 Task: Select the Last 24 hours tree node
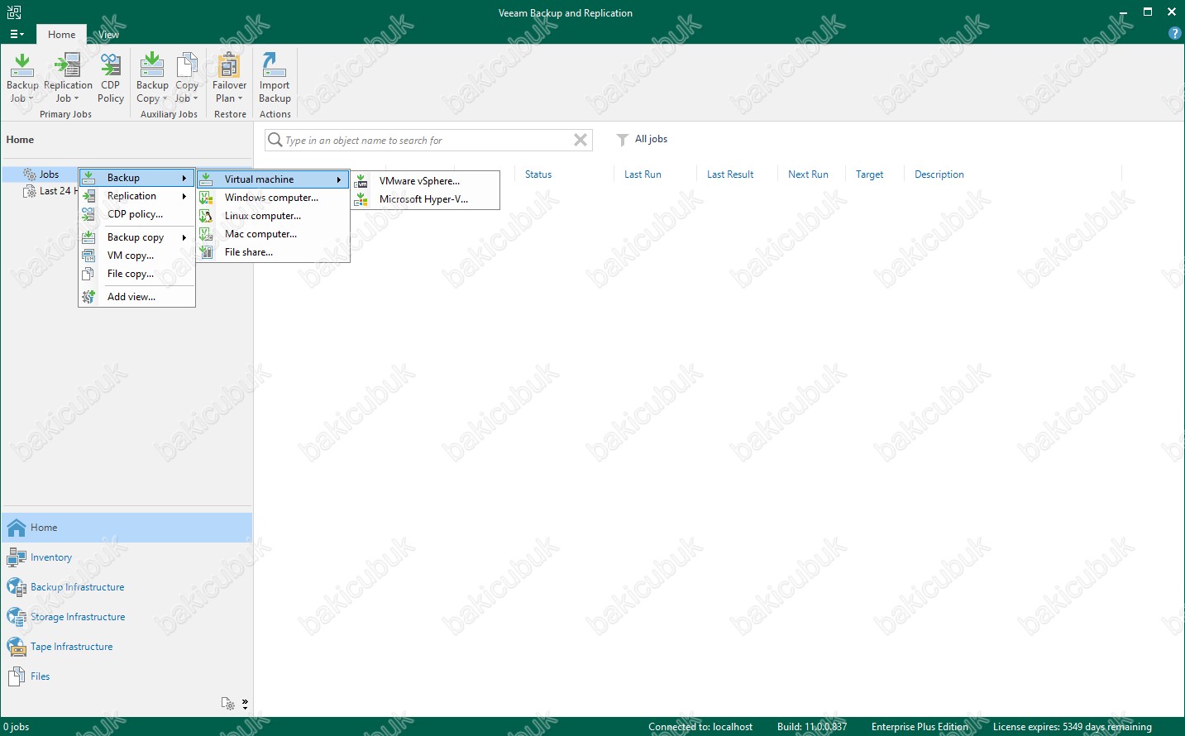51,190
